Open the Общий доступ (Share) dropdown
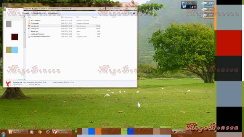 39,13
